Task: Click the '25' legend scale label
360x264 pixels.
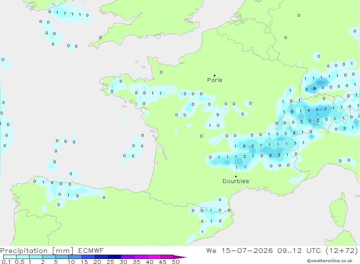Action: 110,262
